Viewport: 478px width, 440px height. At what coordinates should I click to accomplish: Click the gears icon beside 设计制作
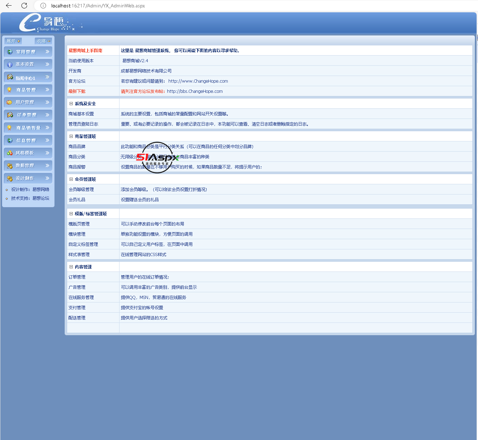10,178
